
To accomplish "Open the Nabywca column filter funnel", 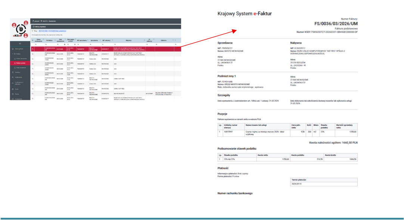I will 144,40.
